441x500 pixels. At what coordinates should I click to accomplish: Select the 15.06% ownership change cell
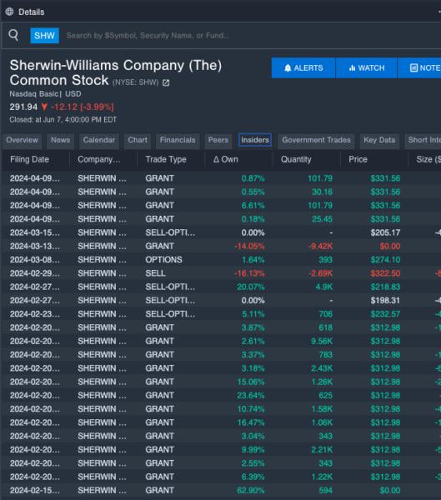tap(250, 382)
